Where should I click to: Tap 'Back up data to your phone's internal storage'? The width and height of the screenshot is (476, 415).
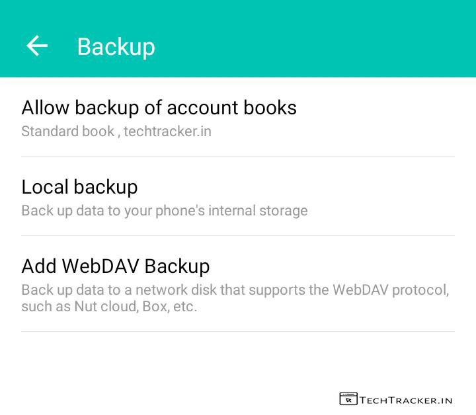(x=164, y=211)
